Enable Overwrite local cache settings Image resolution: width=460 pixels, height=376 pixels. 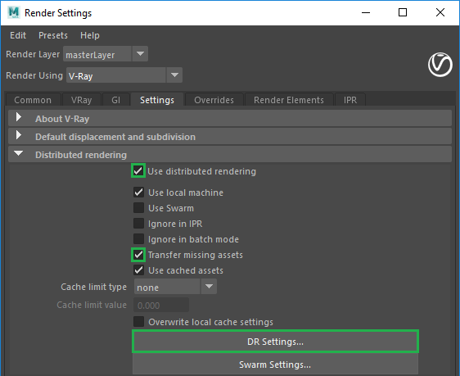[x=138, y=322]
